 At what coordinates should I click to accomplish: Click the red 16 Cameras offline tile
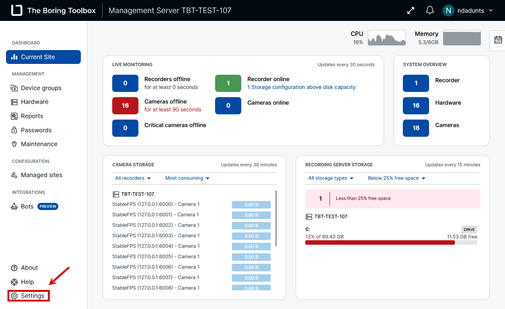point(125,105)
